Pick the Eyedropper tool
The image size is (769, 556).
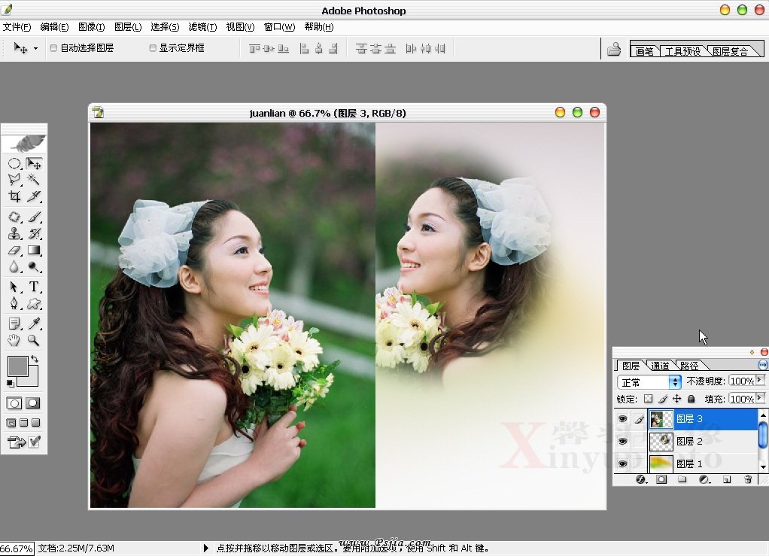(x=34, y=324)
